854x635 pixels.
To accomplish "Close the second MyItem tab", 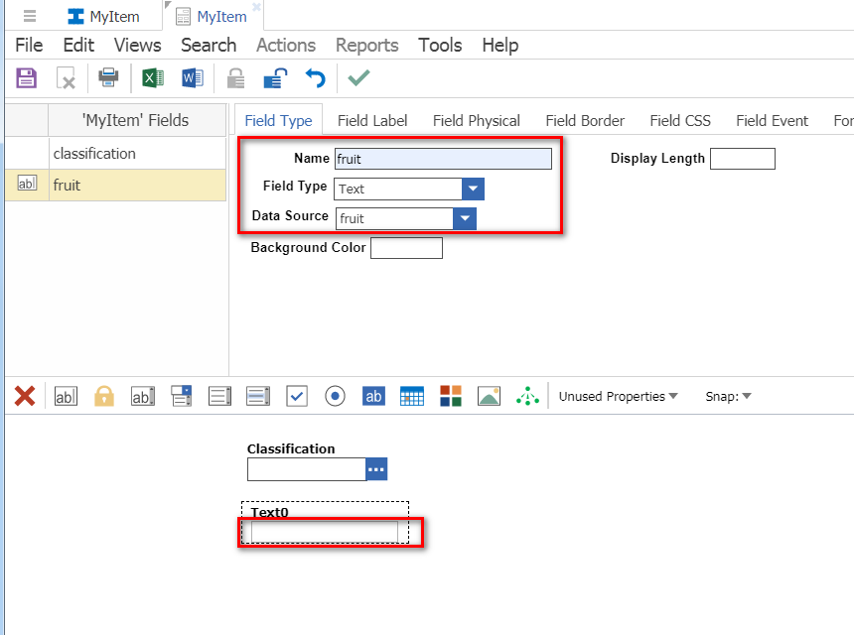I will pos(256,7).
